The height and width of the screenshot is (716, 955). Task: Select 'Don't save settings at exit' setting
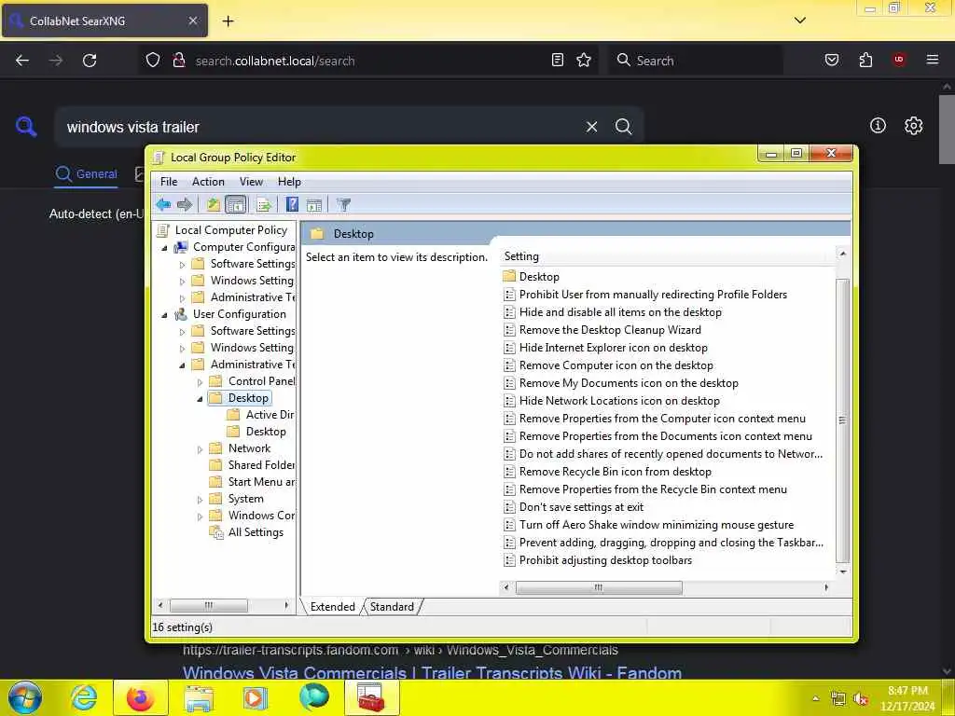pos(574,506)
